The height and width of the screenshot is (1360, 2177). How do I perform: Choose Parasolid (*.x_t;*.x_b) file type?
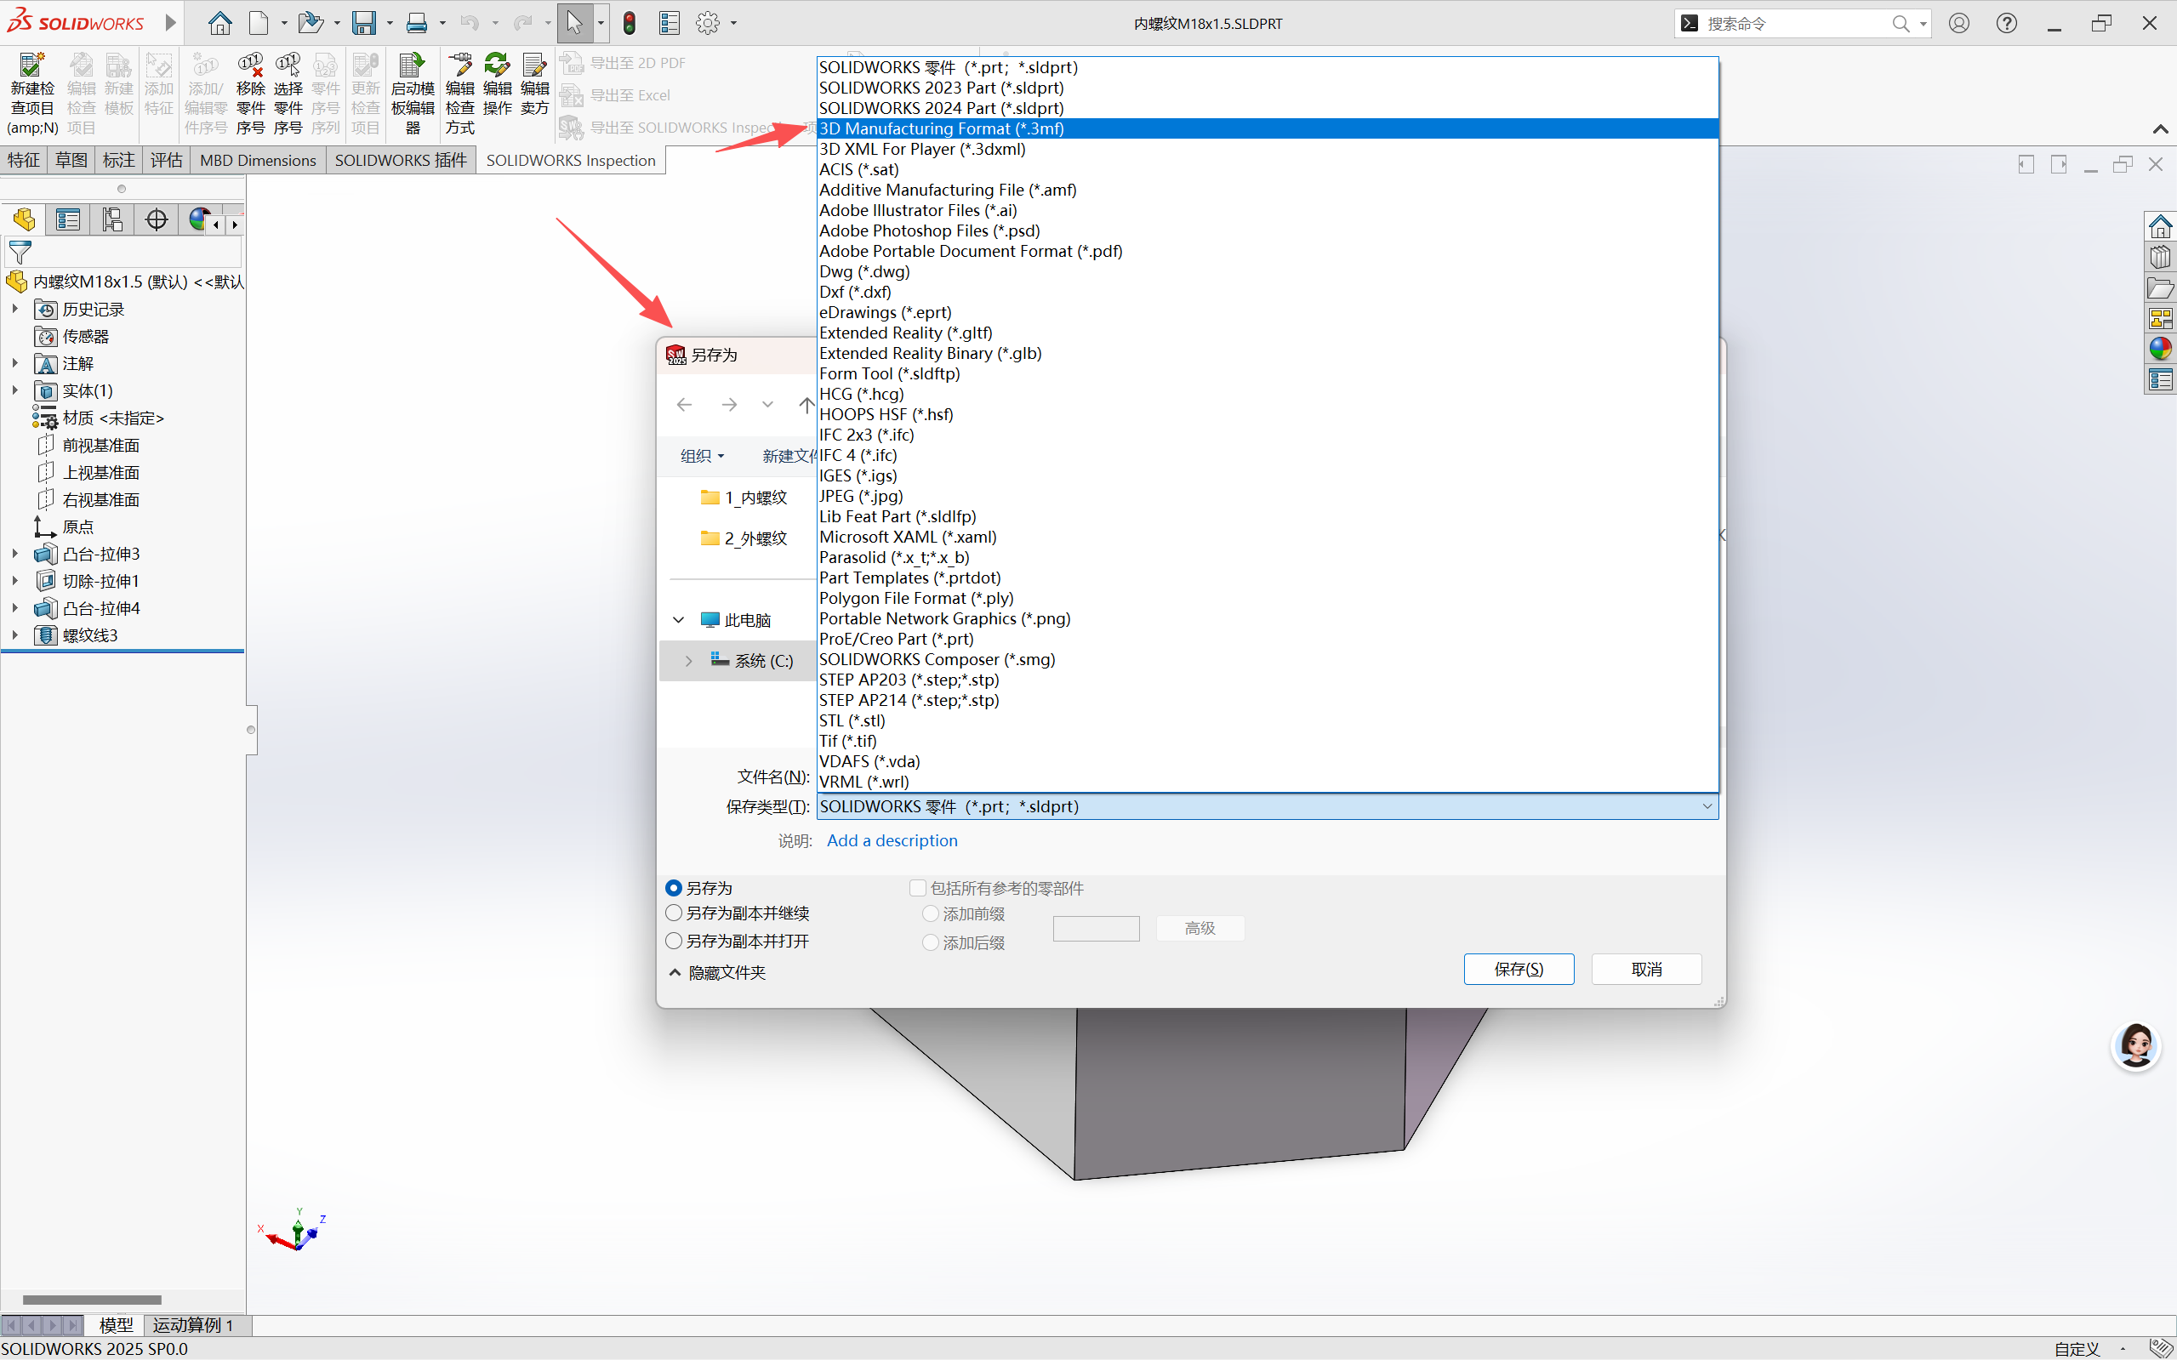tap(1267, 557)
